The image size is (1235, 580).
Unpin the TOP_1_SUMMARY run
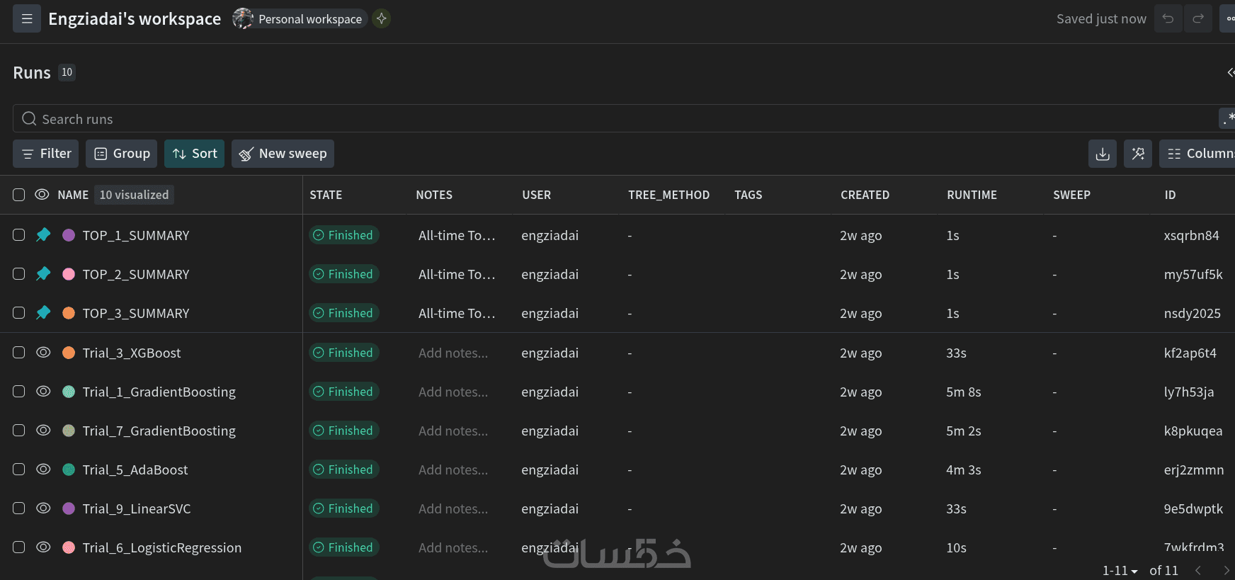43,235
